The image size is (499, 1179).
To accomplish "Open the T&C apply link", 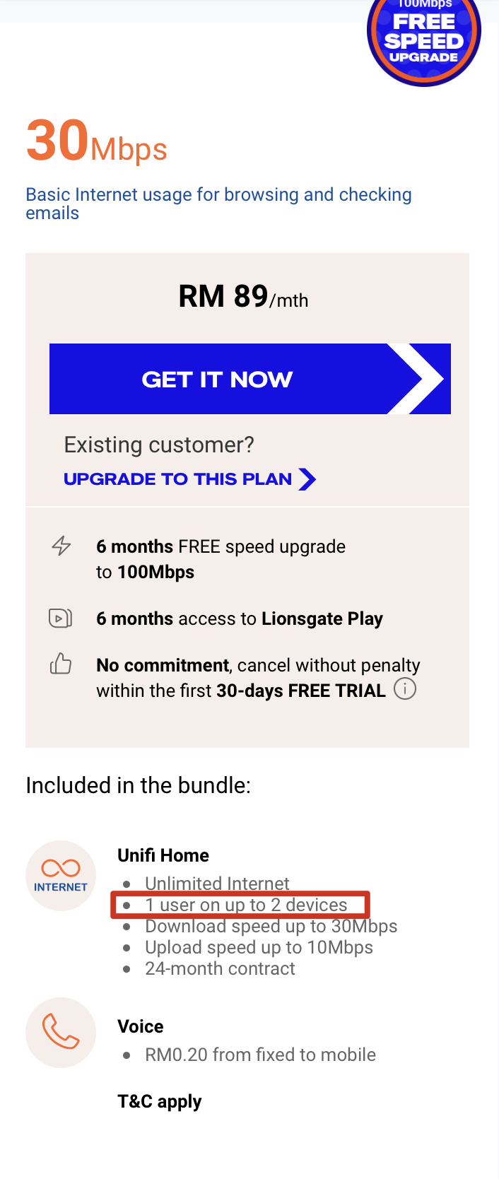I will [x=160, y=1101].
